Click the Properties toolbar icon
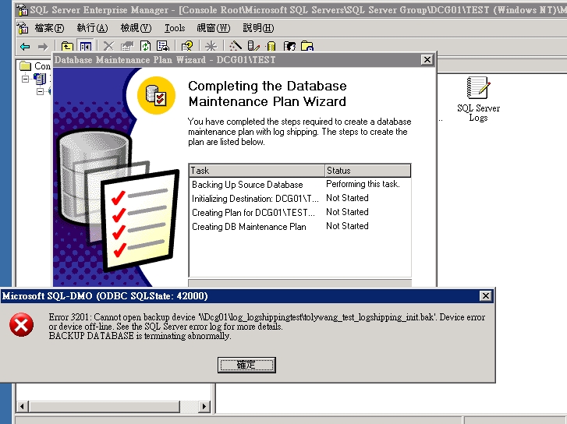Screen dimensions: 567x424 point(127,46)
